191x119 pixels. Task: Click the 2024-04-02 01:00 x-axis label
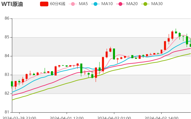[114, 118]
